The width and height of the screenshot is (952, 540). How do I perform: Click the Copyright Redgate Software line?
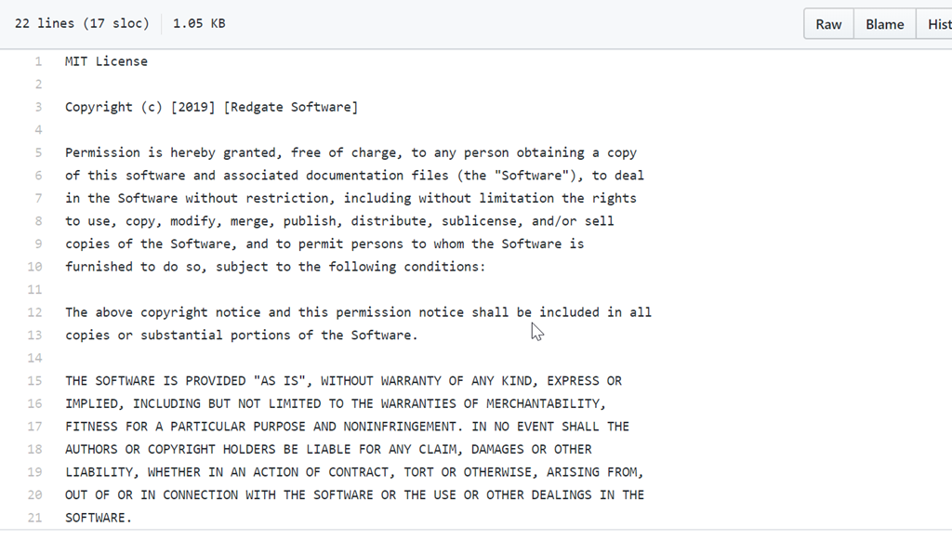(x=211, y=107)
